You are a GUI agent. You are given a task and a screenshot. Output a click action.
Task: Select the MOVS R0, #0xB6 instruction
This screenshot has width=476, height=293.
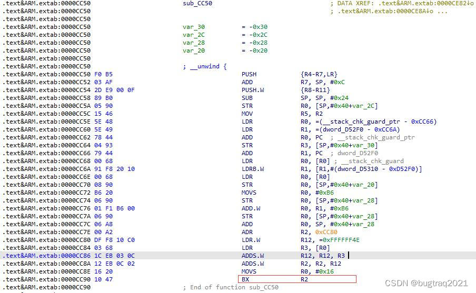pyautogui.click(x=287, y=193)
